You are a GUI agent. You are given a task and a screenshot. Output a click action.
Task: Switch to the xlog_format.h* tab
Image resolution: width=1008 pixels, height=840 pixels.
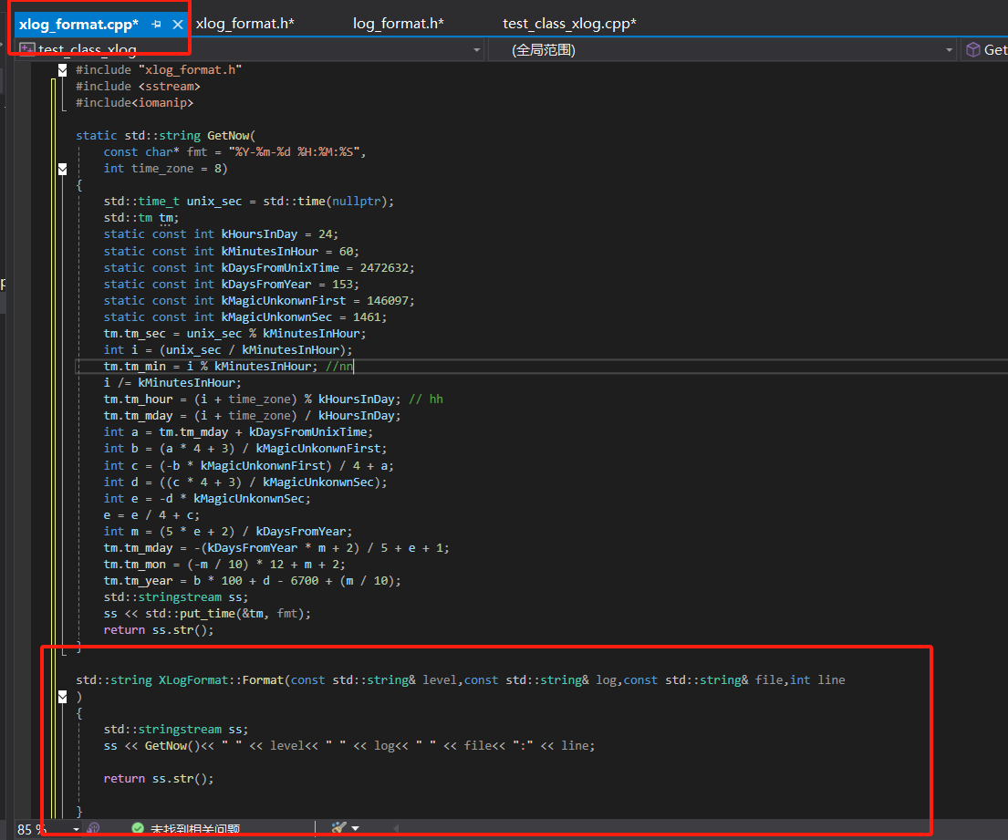[244, 24]
